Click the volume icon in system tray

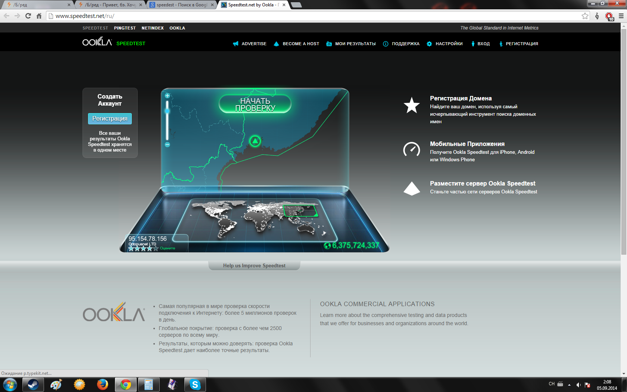click(x=578, y=385)
